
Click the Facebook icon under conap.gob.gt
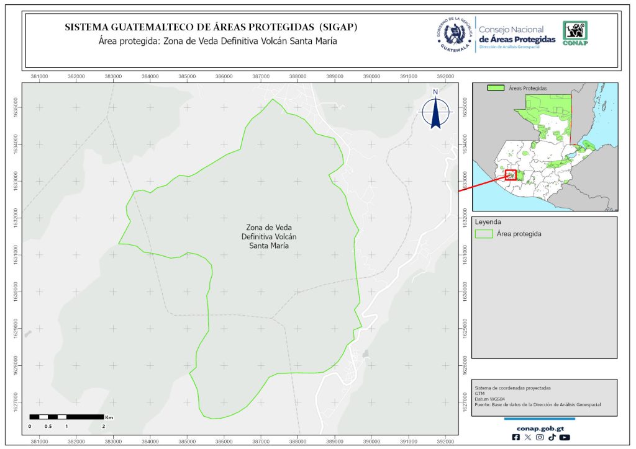click(x=516, y=437)
